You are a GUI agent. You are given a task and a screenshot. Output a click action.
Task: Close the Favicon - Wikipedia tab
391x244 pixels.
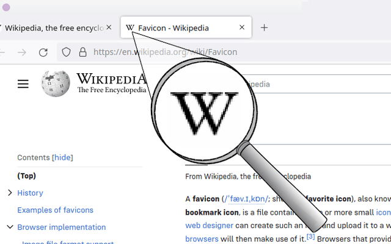click(242, 27)
